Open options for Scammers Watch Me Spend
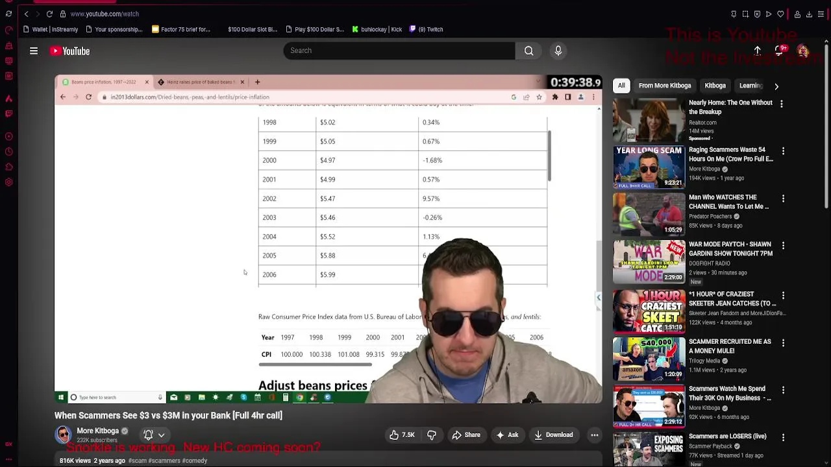The image size is (831, 467). point(783,390)
